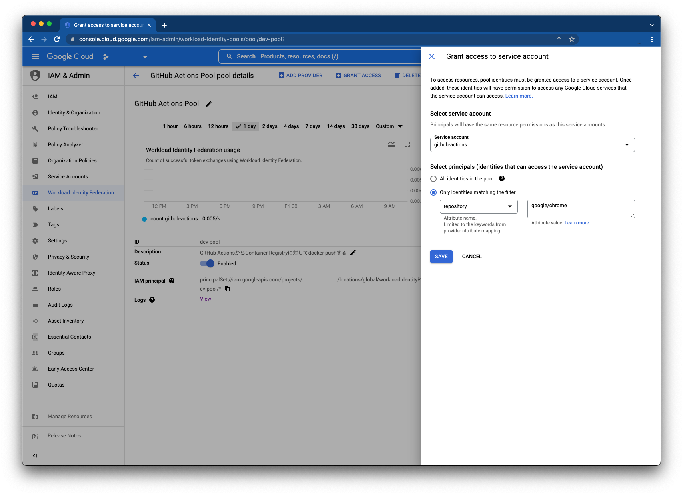Open the repository attribute name dropdown

pyautogui.click(x=479, y=206)
